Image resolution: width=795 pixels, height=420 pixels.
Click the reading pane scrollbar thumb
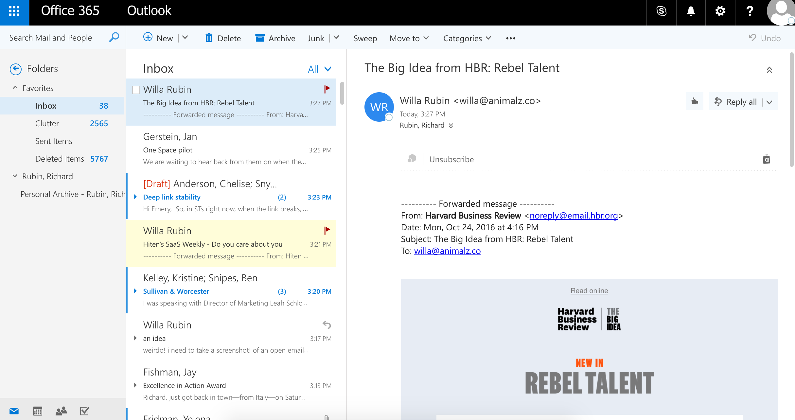(x=792, y=110)
